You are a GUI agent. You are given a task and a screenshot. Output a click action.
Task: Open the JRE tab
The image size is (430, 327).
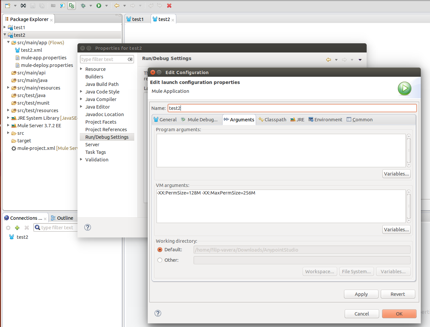(x=297, y=120)
